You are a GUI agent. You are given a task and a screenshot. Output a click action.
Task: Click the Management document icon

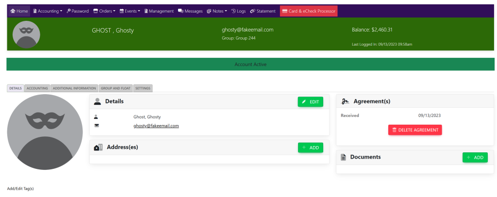(x=146, y=11)
